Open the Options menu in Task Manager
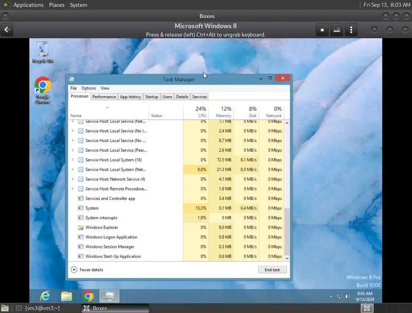 pos(89,88)
